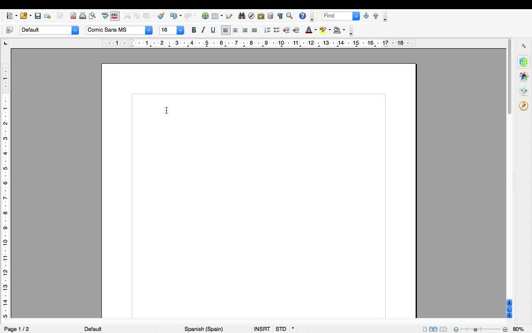The width and height of the screenshot is (532, 333).
Task: Open the Gallery picture icon
Action: point(261,16)
